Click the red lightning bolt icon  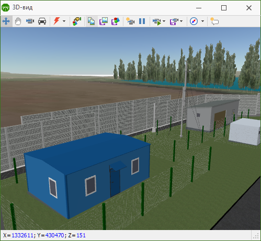[x=56, y=21]
